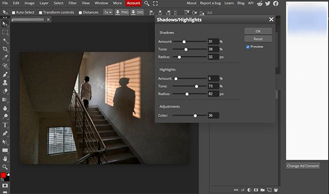Click the Shadows Amount slider handle
This screenshot has width=329, height=194.
click(x=184, y=42)
